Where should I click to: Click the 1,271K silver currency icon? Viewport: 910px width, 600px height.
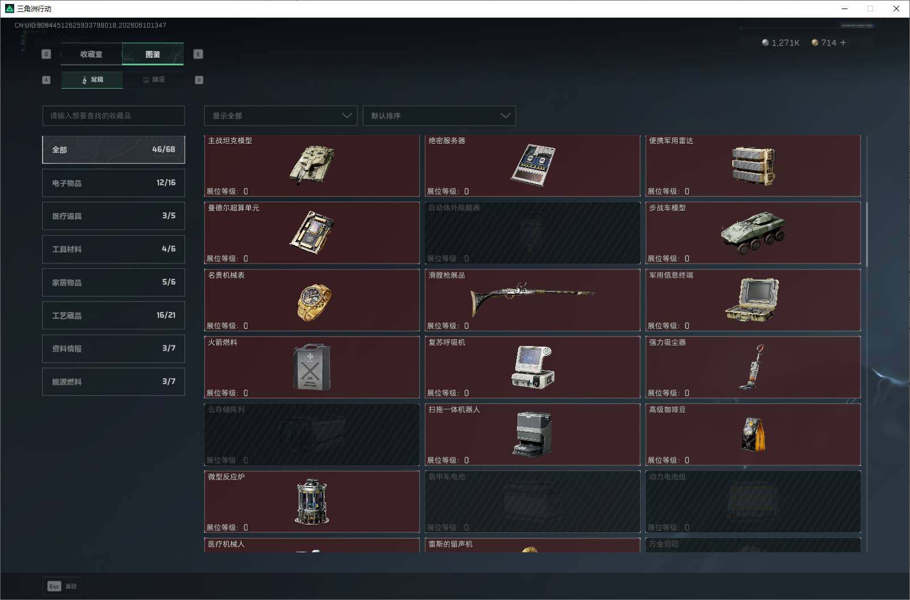pos(765,43)
